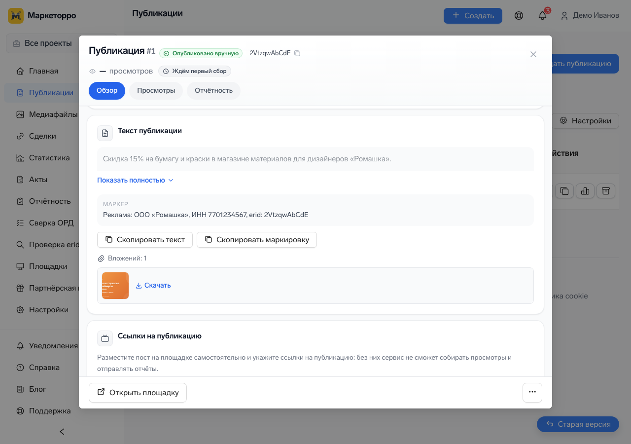Switch to Старая версия
Image resolution: width=631 pixels, height=444 pixels.
[x=578, y=424]
